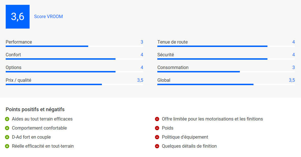Click the Poids negative point text
The image size is (301, 157).
tap(168, 128)
